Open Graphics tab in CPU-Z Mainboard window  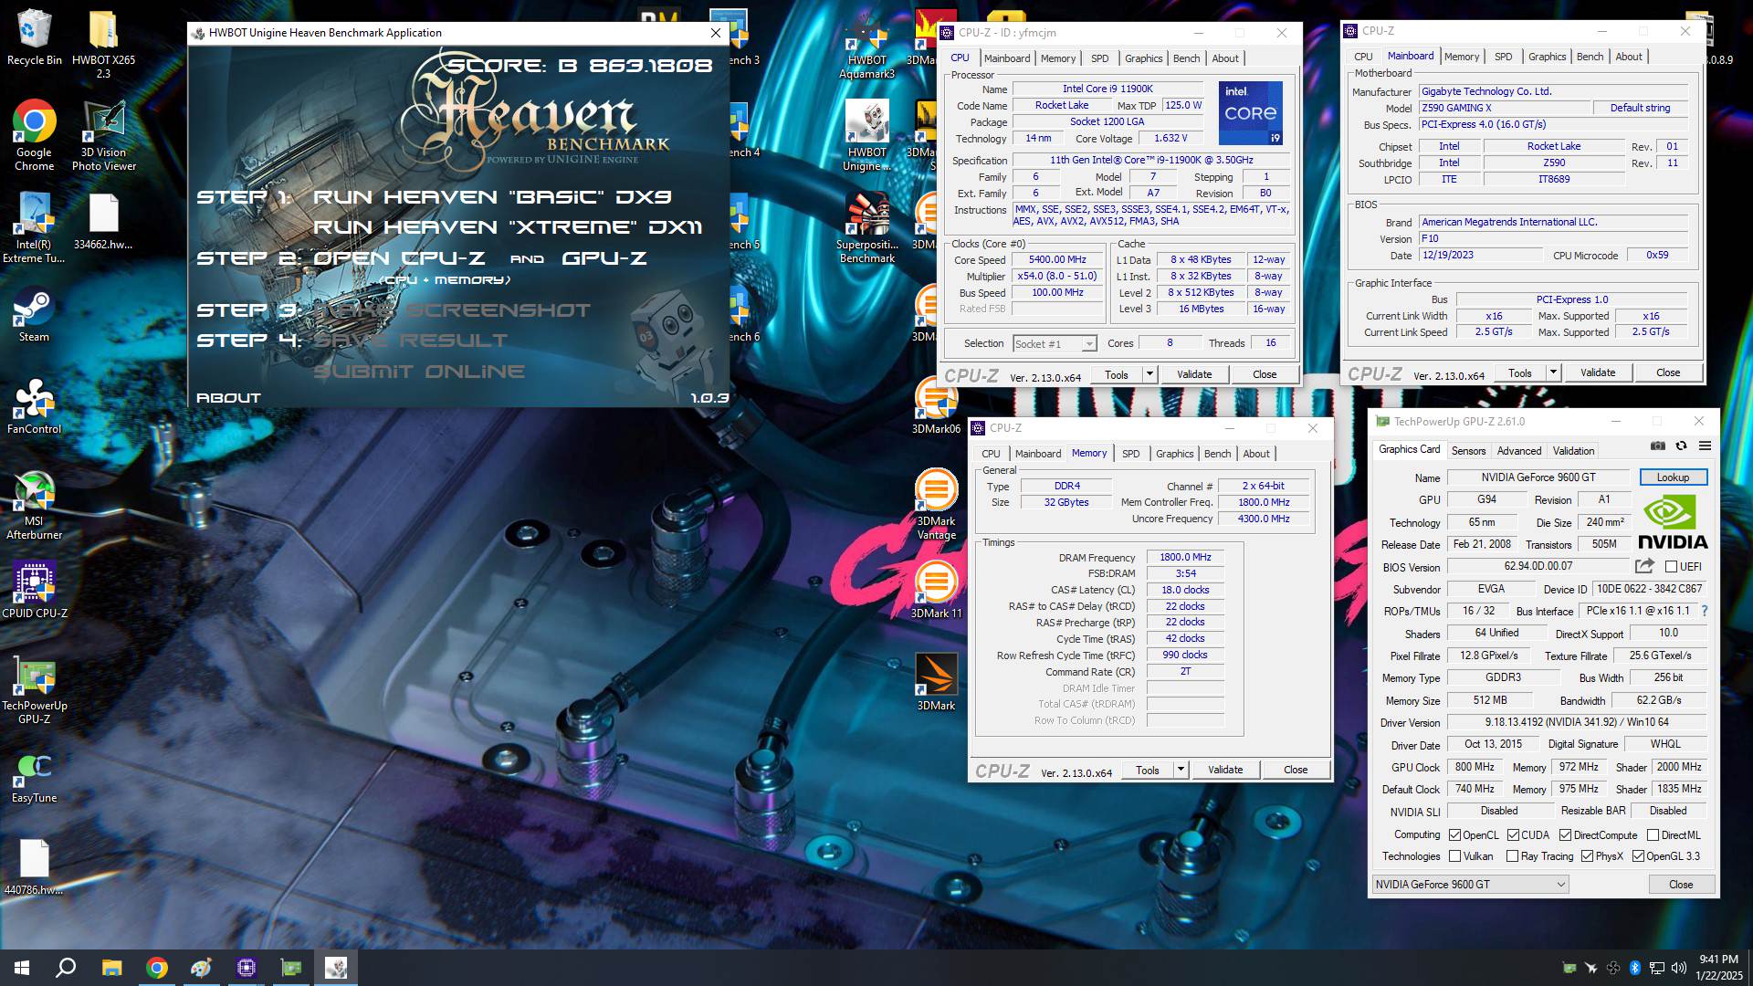tap(1547, 57)
